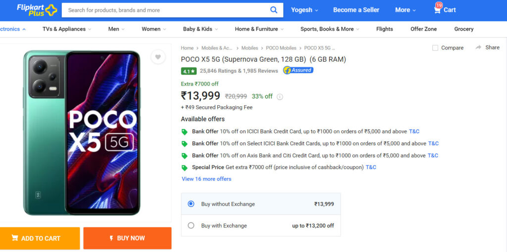This screenshot has height=252, width=507.
Task: Focus the product search field
Action: [x=165, y=10]
